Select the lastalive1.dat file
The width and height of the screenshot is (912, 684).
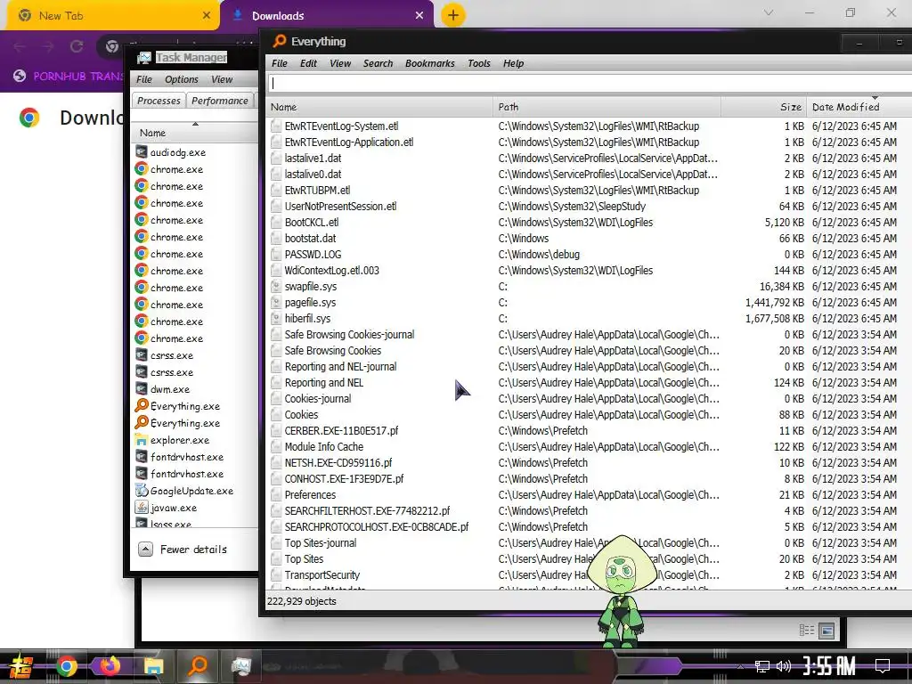313,159
